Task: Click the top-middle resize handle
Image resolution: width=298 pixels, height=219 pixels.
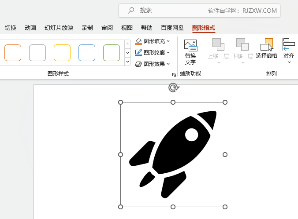Action: [173, 102]
